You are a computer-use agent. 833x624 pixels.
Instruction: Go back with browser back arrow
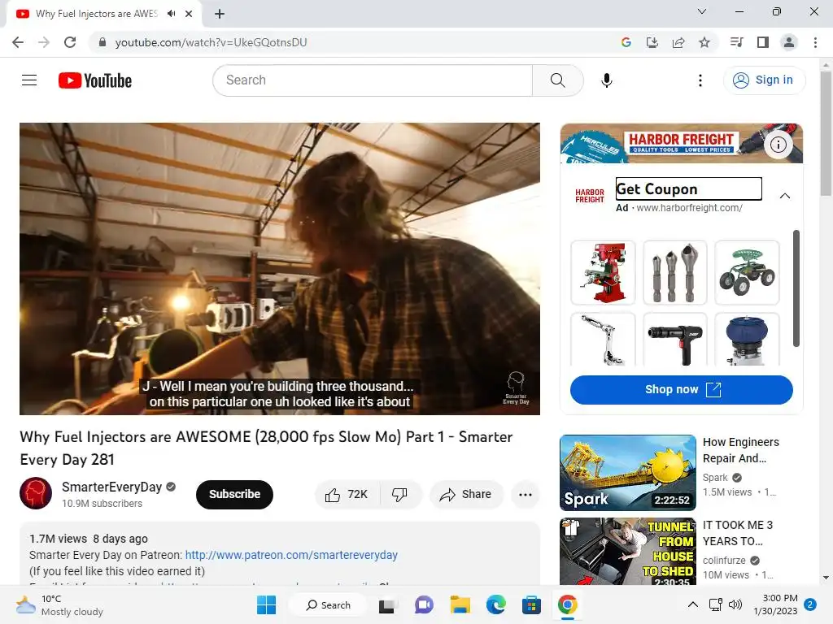[x=18, y=42]
